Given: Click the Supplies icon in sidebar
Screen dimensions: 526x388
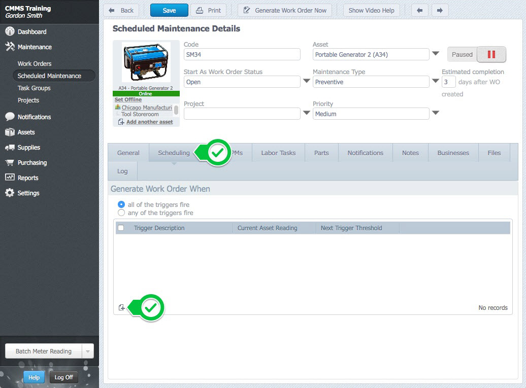Looking at the screenshot, I should click(10, 148).
